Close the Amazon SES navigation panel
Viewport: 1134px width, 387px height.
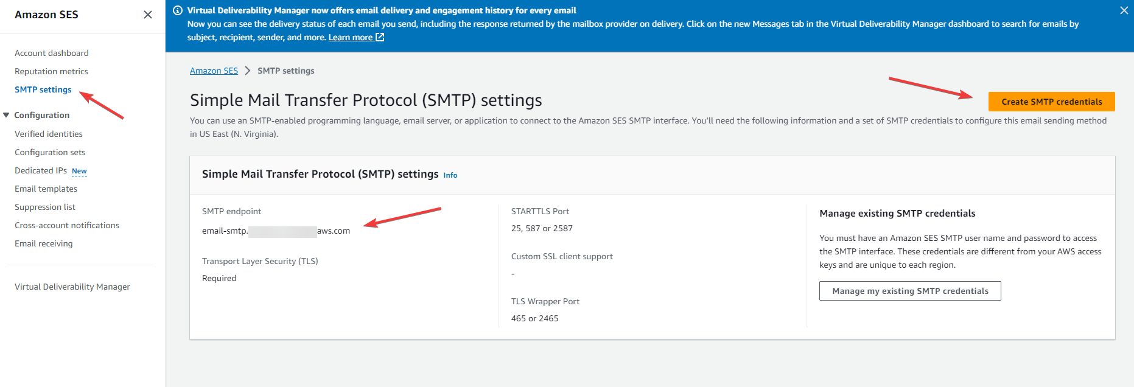pos(148,15)
